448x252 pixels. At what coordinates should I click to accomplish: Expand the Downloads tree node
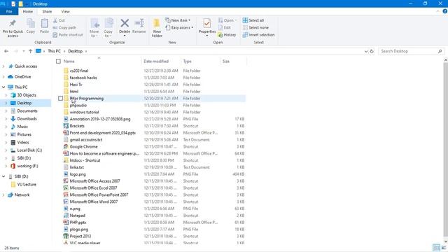[6, 118]
